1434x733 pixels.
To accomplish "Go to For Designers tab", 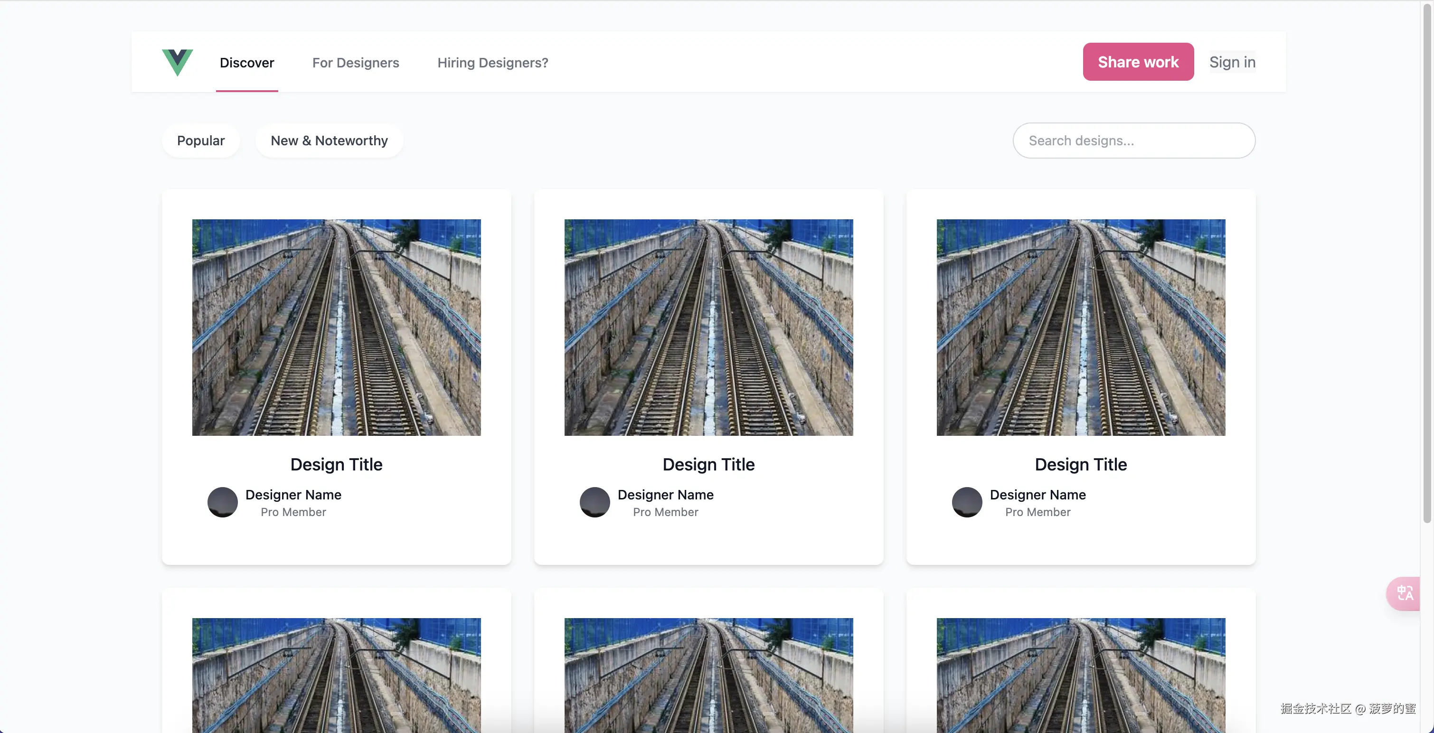I will point(355,62).
